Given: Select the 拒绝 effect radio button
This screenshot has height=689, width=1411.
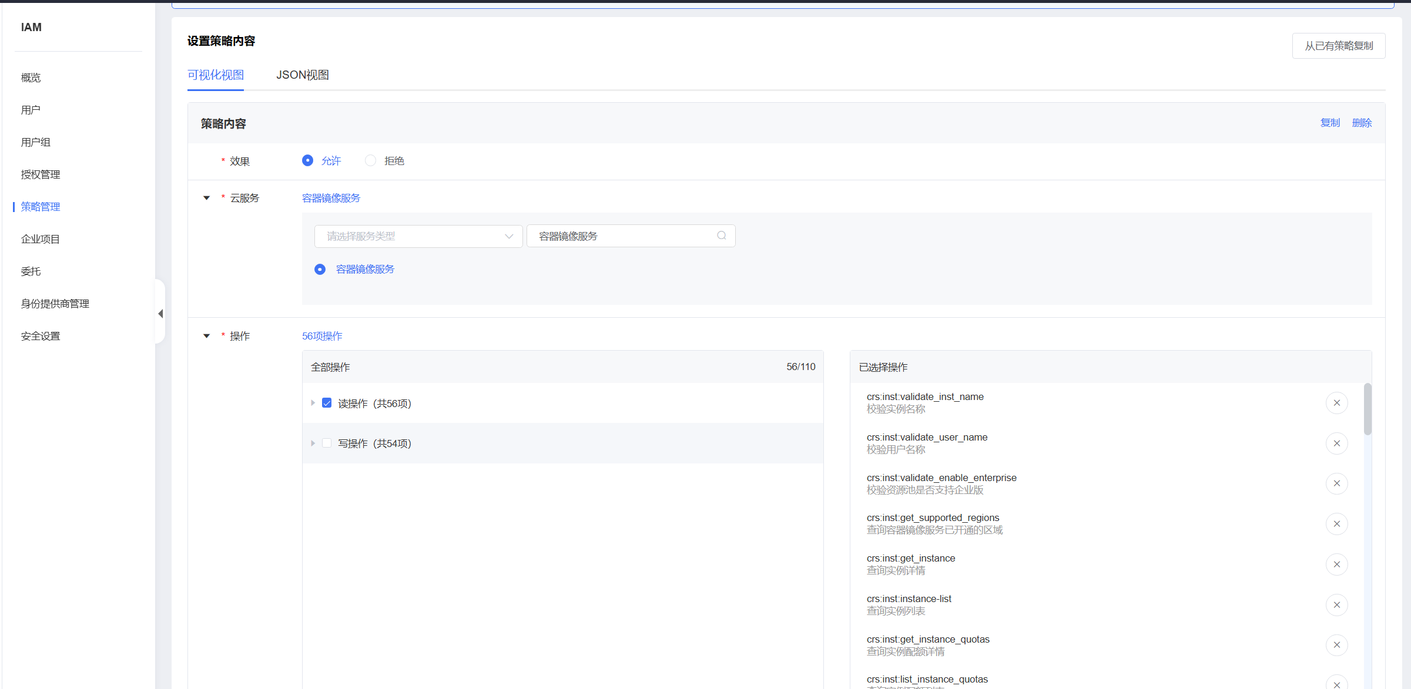Looking at the screenshot, I should pos(370,160).
